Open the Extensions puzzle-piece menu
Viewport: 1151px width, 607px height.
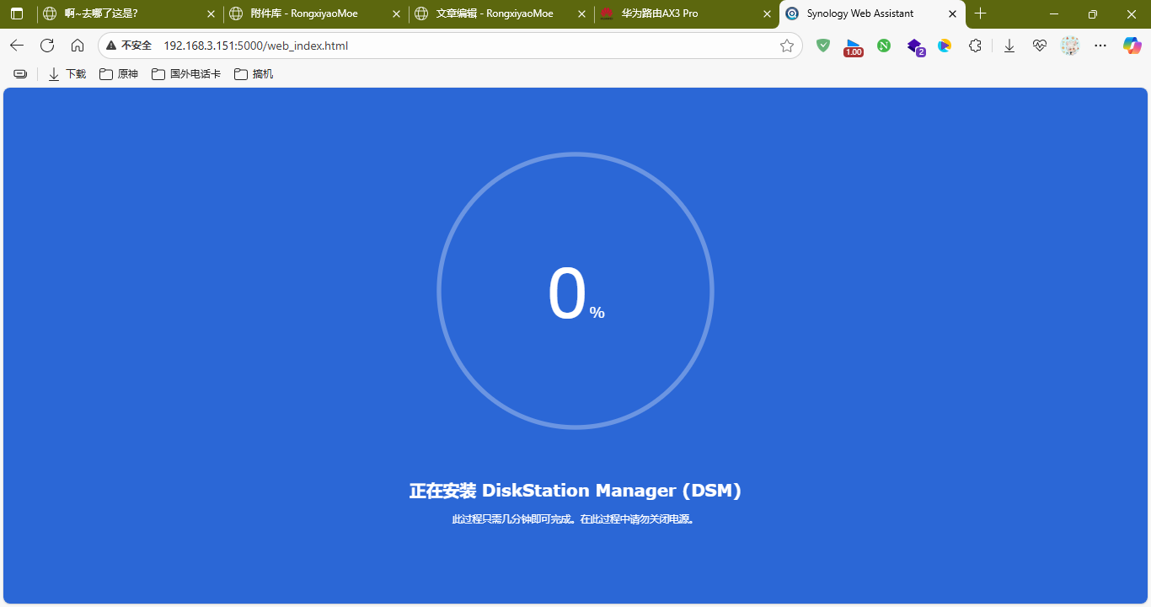975,46
